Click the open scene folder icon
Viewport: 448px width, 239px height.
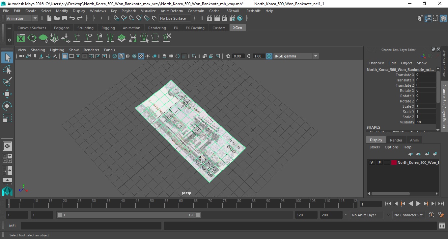(x=57, y=18)
